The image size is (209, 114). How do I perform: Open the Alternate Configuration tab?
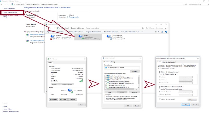coord(169,62)
